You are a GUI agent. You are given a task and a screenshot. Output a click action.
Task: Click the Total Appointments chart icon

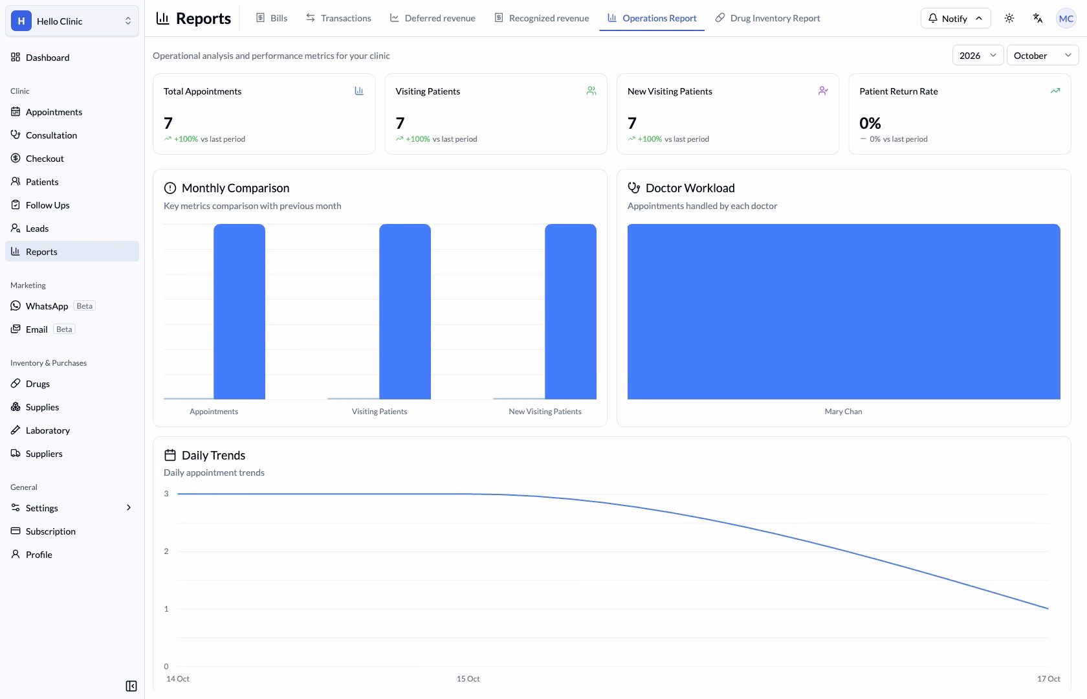359,91
